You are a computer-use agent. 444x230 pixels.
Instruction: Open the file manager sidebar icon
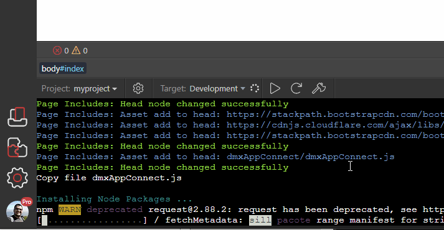point(17,117)
